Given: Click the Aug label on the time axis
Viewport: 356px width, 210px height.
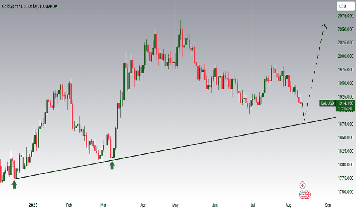Looking at the screenshot, I should 288,205.
